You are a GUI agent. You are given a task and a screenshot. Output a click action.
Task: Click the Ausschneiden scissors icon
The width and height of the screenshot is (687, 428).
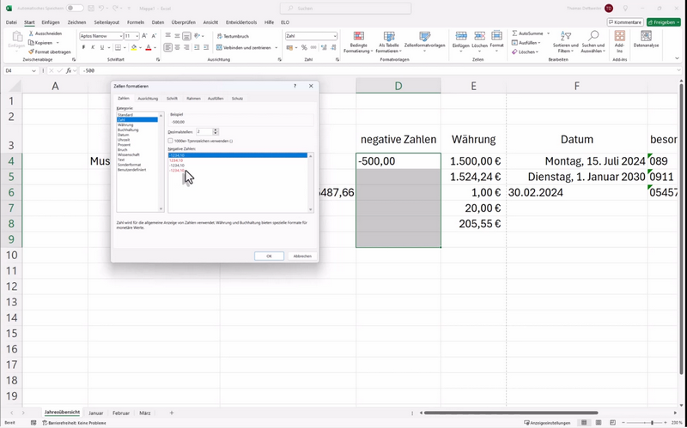(x=30, y=33)
